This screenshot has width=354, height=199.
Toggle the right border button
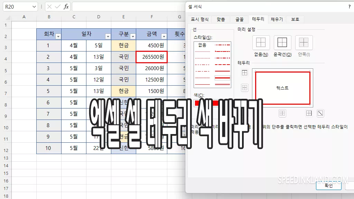tap(309, 113)
